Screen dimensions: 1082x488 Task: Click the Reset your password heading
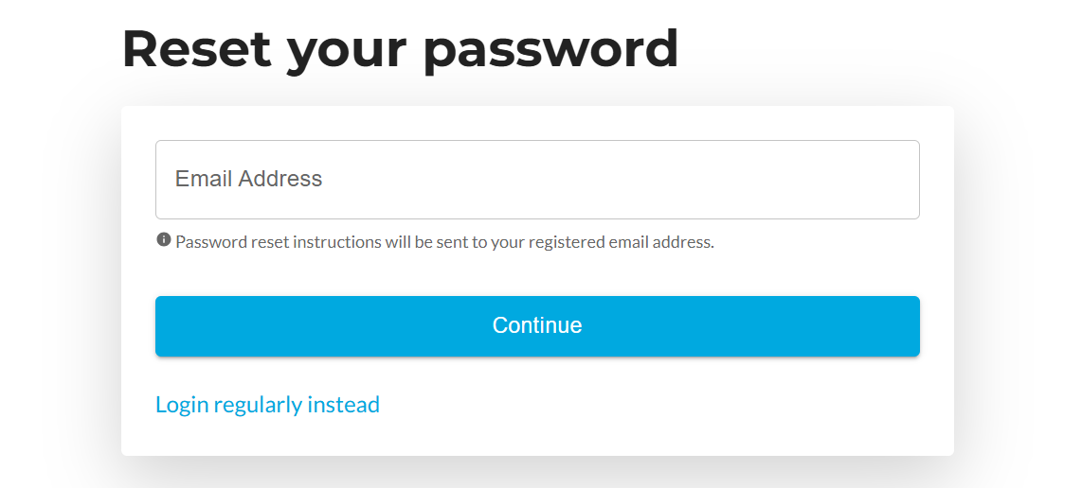coord(400,49)
